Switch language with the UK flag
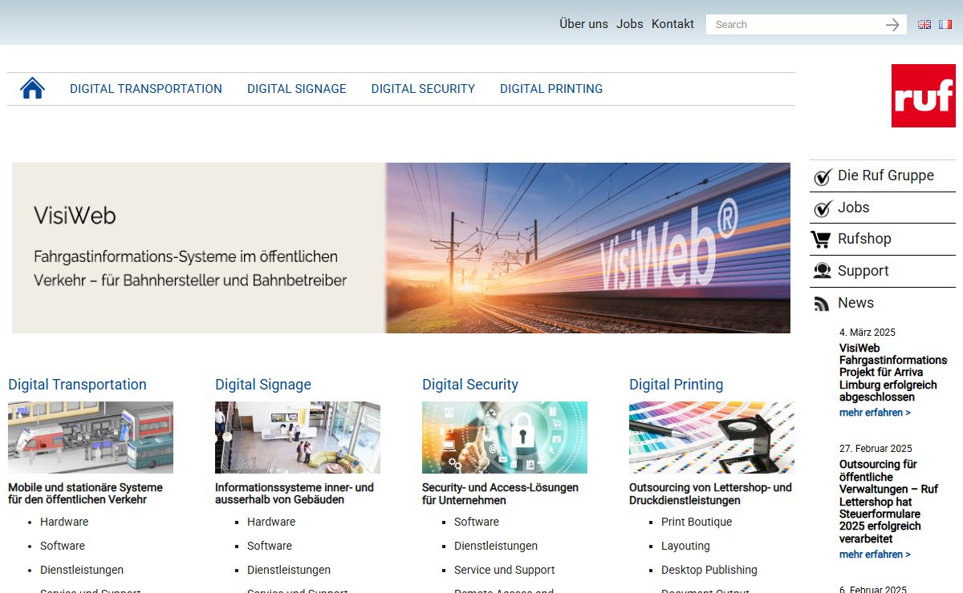Image resolution: width=963 pixels, height=593 pixels. [x=924, y=24]
